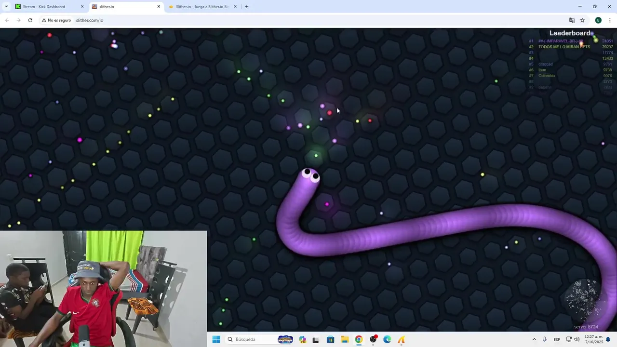This screenshot has height=347, width=617.
Task: Go forward to the next page
Action: 18,20
